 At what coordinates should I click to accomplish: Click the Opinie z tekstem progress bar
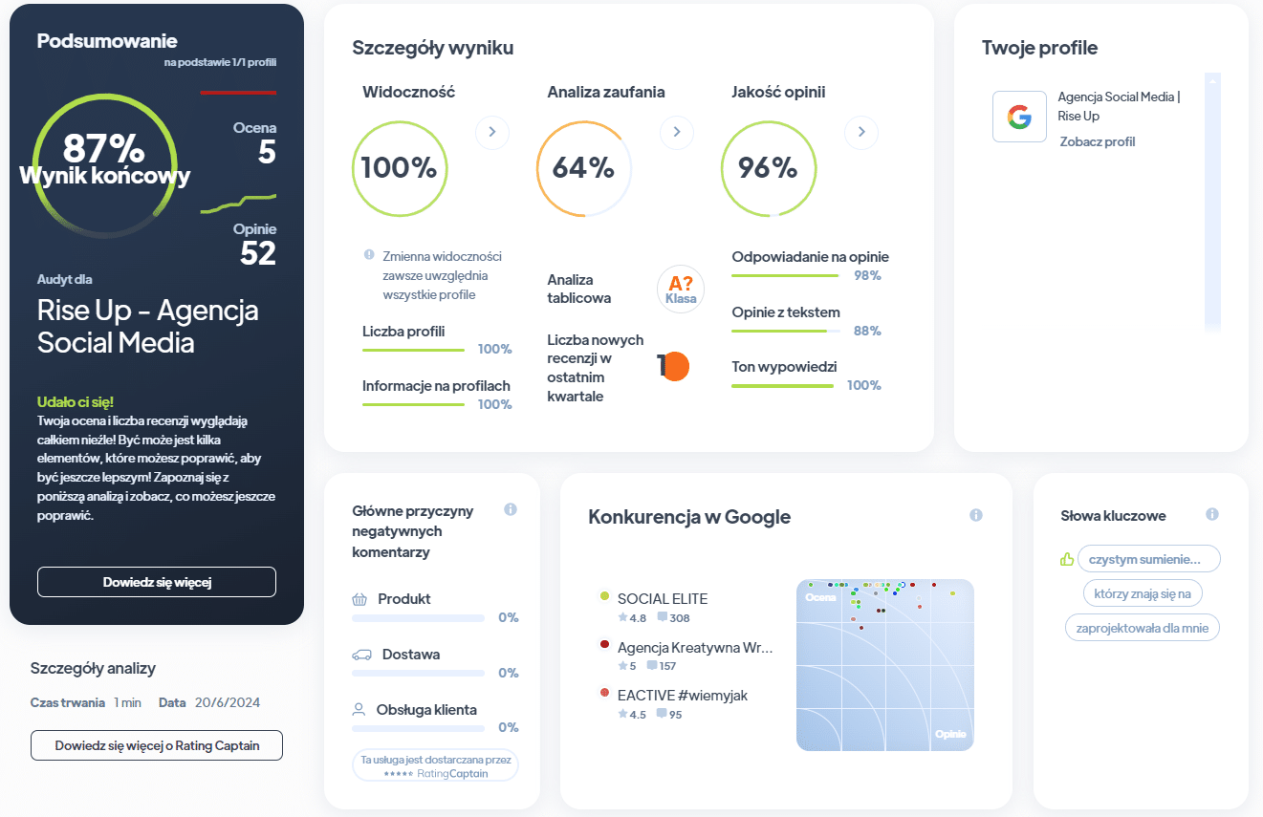[785, 332]
